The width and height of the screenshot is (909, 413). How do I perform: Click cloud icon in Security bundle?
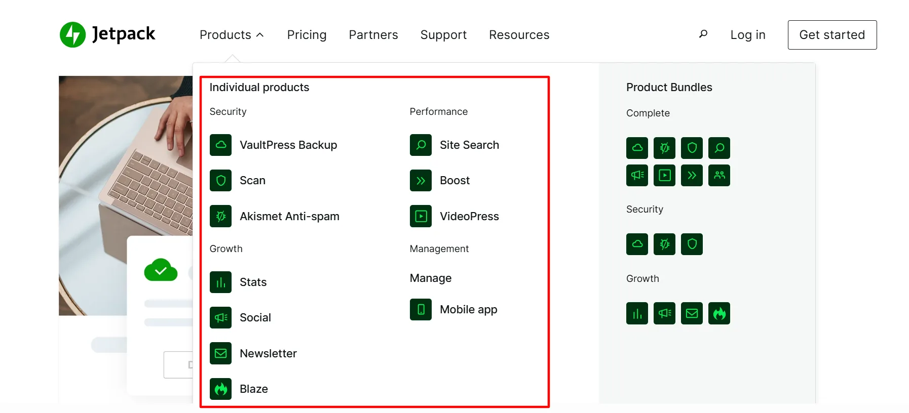(x=637, y=244)
